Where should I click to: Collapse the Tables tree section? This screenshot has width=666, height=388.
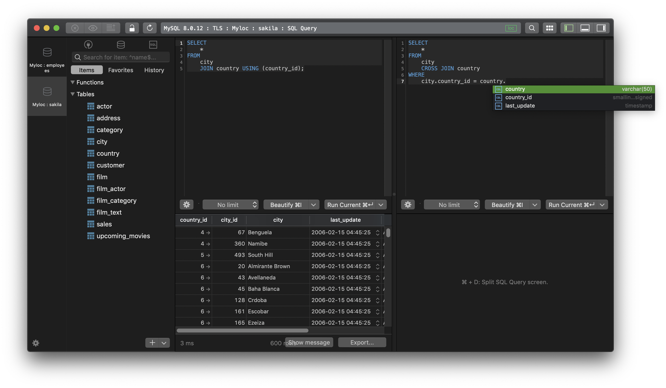click(x=73, y=94)
